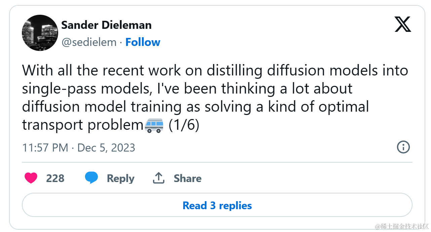The image size is (431, 232).
Task: Like the tweet using the heart icon
Action: pyautogui.click(x=31, y=178)
